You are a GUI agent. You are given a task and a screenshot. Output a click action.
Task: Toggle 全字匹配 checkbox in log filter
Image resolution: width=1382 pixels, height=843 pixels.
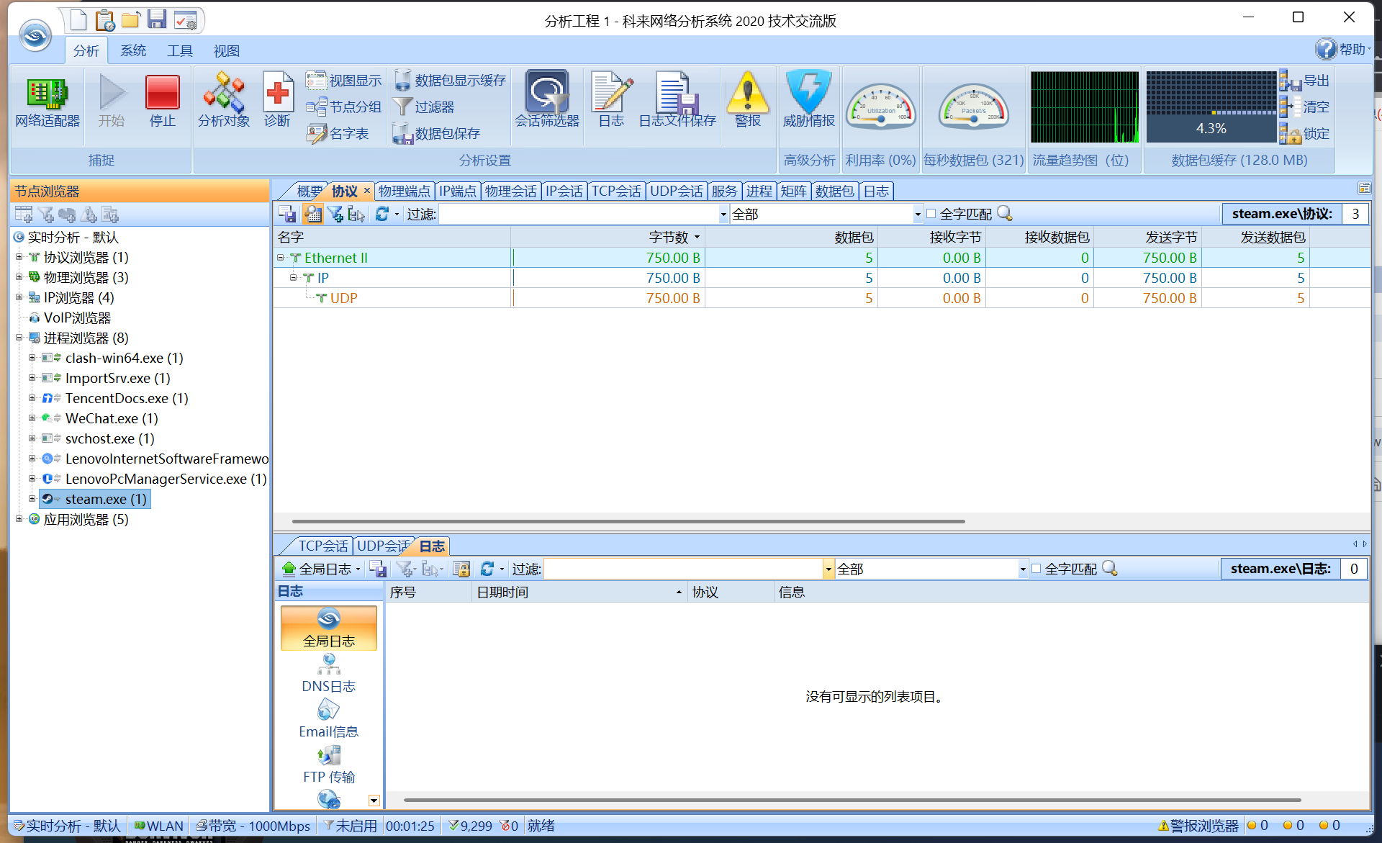[x=1036, y=569]
